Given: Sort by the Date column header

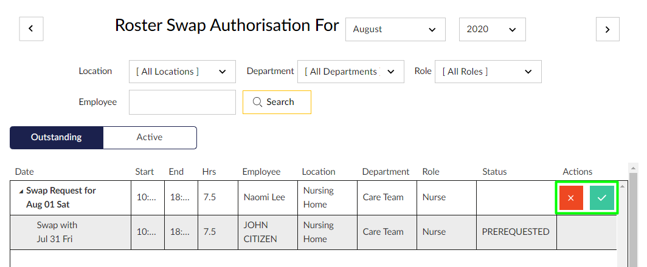Looking at the screenshot, I should 24,172.
